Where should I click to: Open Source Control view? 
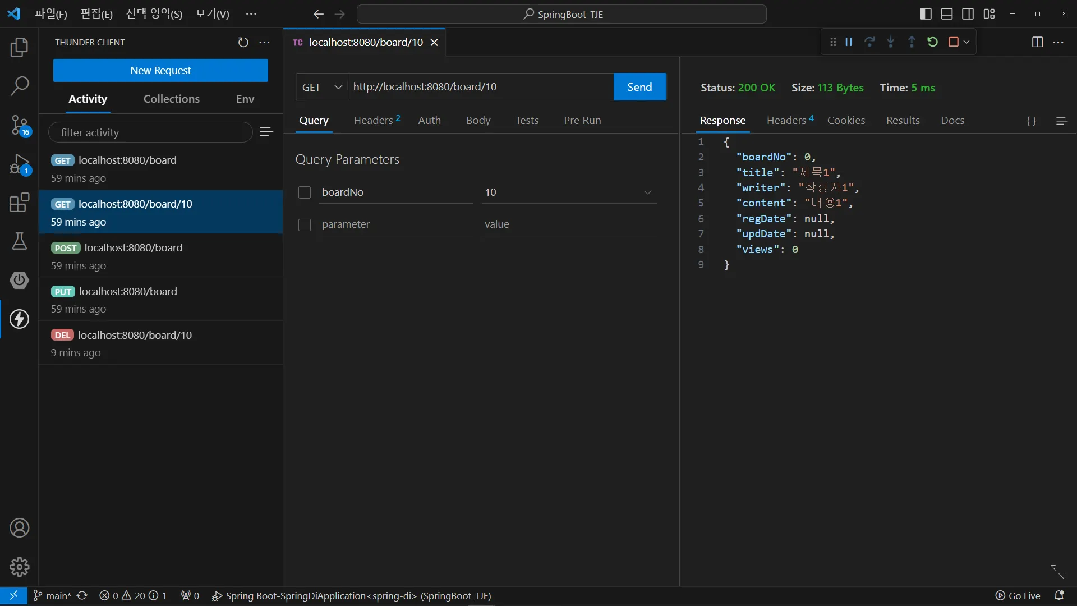click(19, 125)
